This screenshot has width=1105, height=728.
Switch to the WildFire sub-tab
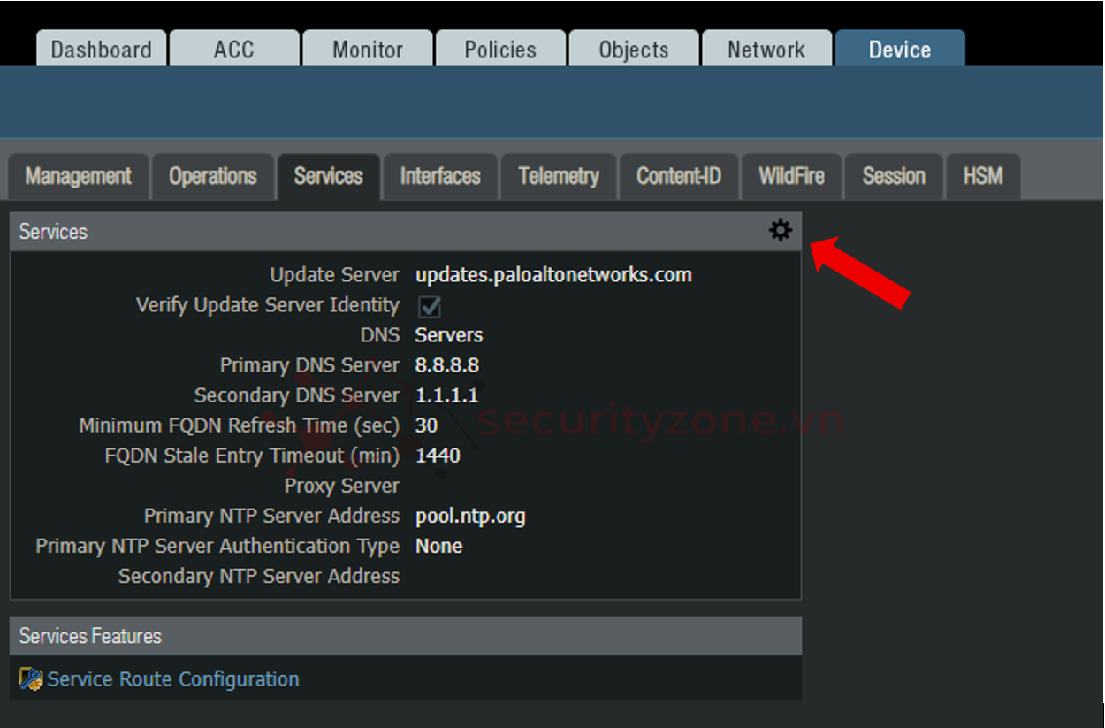coord(791,177)
